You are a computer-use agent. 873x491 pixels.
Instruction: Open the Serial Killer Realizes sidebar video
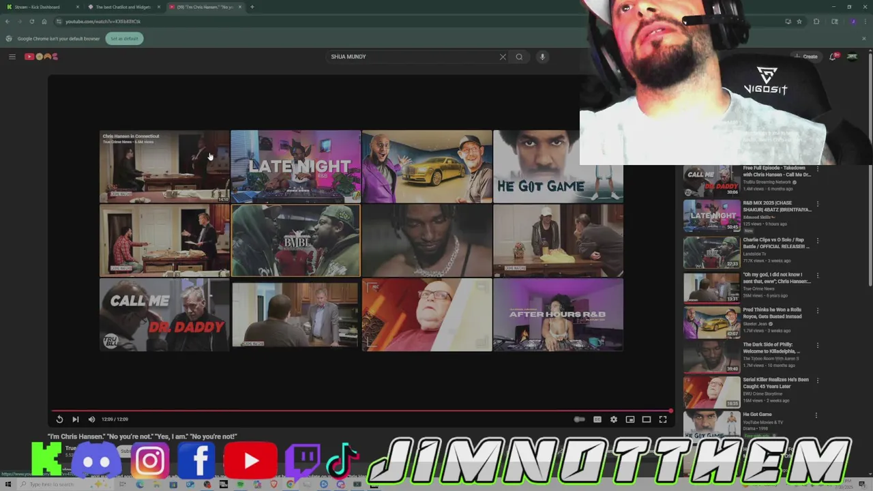point(775,383)
